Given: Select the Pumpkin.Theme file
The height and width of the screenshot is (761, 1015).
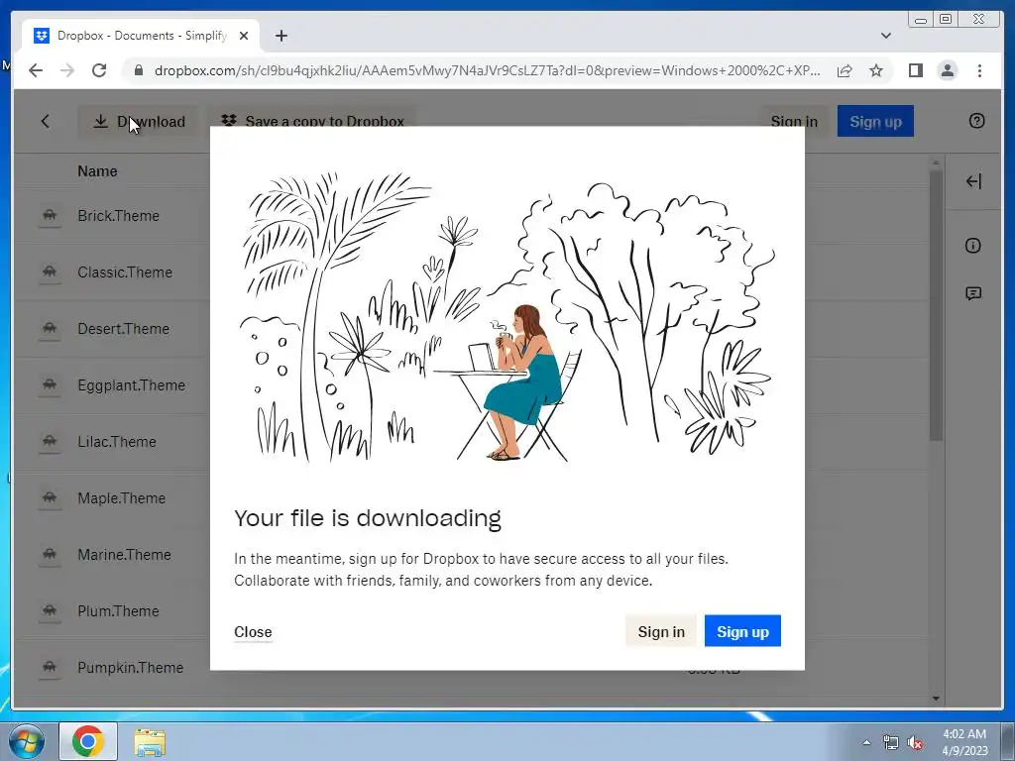Looking at the screenshot, I should pos(130,668).
